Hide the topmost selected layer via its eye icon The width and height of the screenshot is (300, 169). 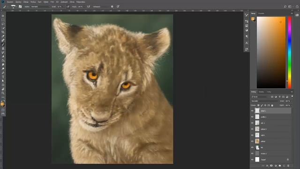coord(252,111)
